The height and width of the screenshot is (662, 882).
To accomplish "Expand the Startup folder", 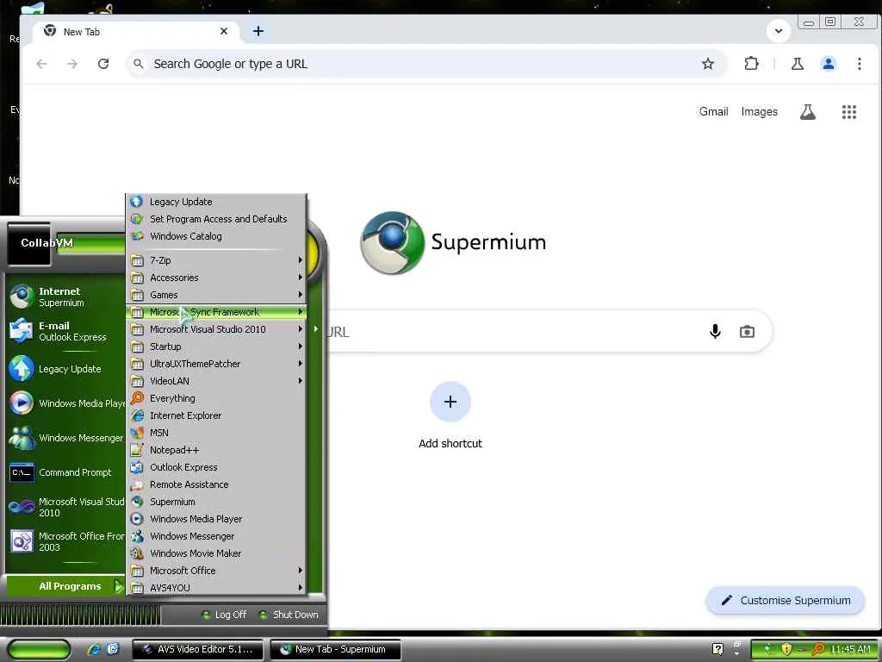I will (216, 347).
